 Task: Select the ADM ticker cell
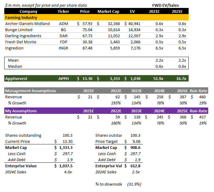point(64,24)
